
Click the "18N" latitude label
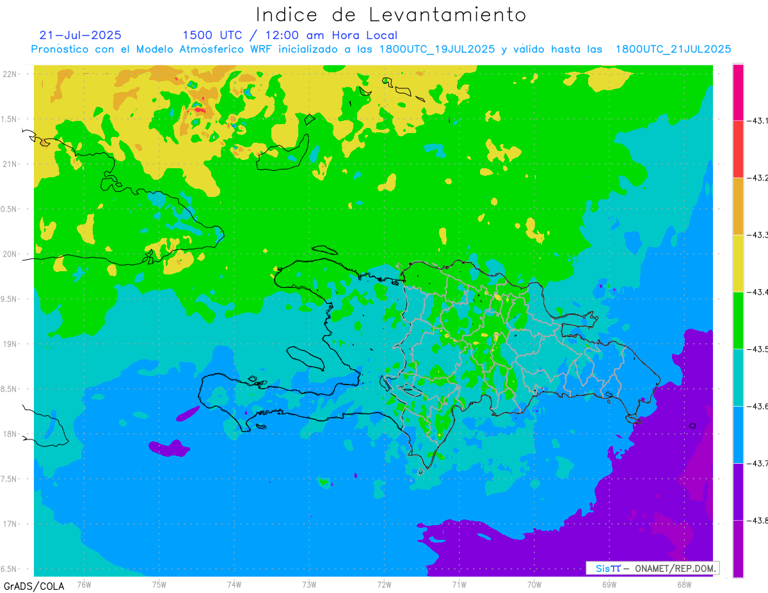(x=11, y=434)
